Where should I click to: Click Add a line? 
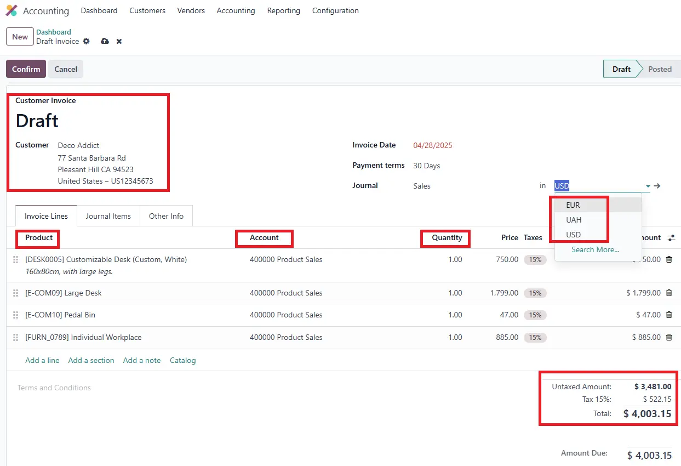pyautogui.click(x=42, y=360)
